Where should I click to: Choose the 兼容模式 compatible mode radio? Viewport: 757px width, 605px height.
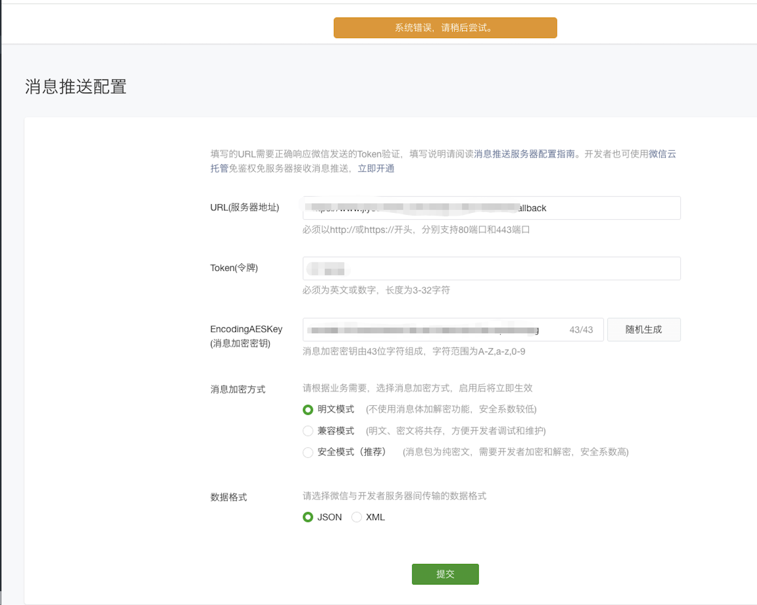click(308, 431)
